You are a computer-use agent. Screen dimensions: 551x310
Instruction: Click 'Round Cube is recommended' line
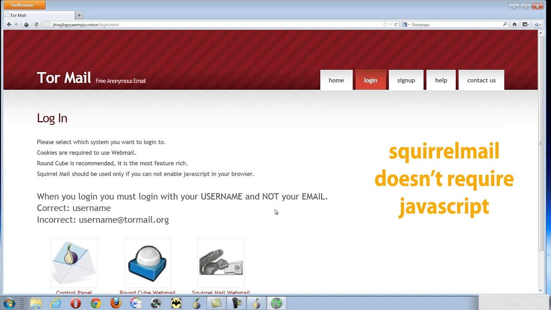[112, 163]
